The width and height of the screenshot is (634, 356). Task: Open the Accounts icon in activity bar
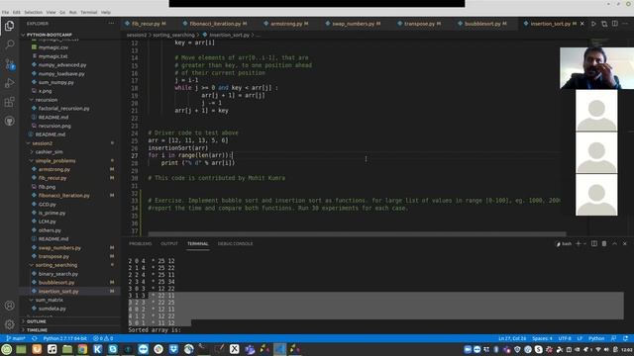9,306
